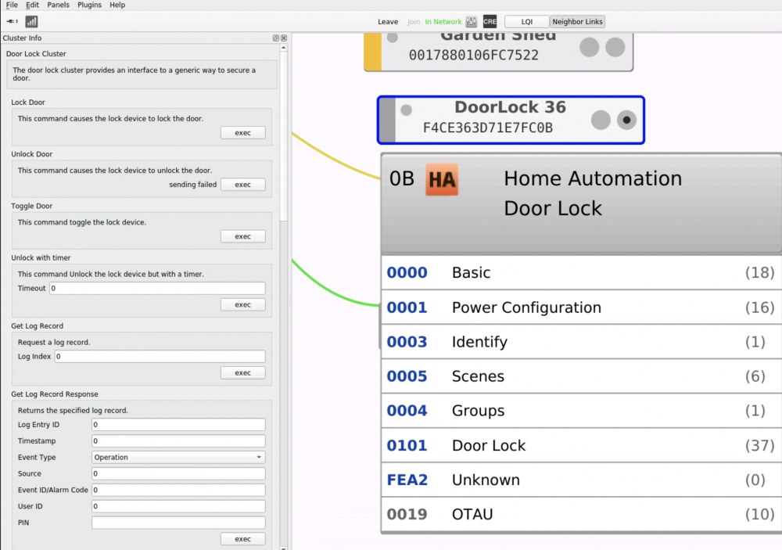This screenshot has height=550, width=782.
Task: Click the network topology icon beside In Network
Action: (472, 22)
